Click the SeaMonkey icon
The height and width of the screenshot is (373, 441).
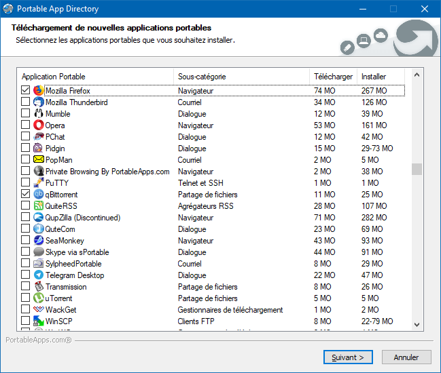pyautogui.click(x=39, y=240)
